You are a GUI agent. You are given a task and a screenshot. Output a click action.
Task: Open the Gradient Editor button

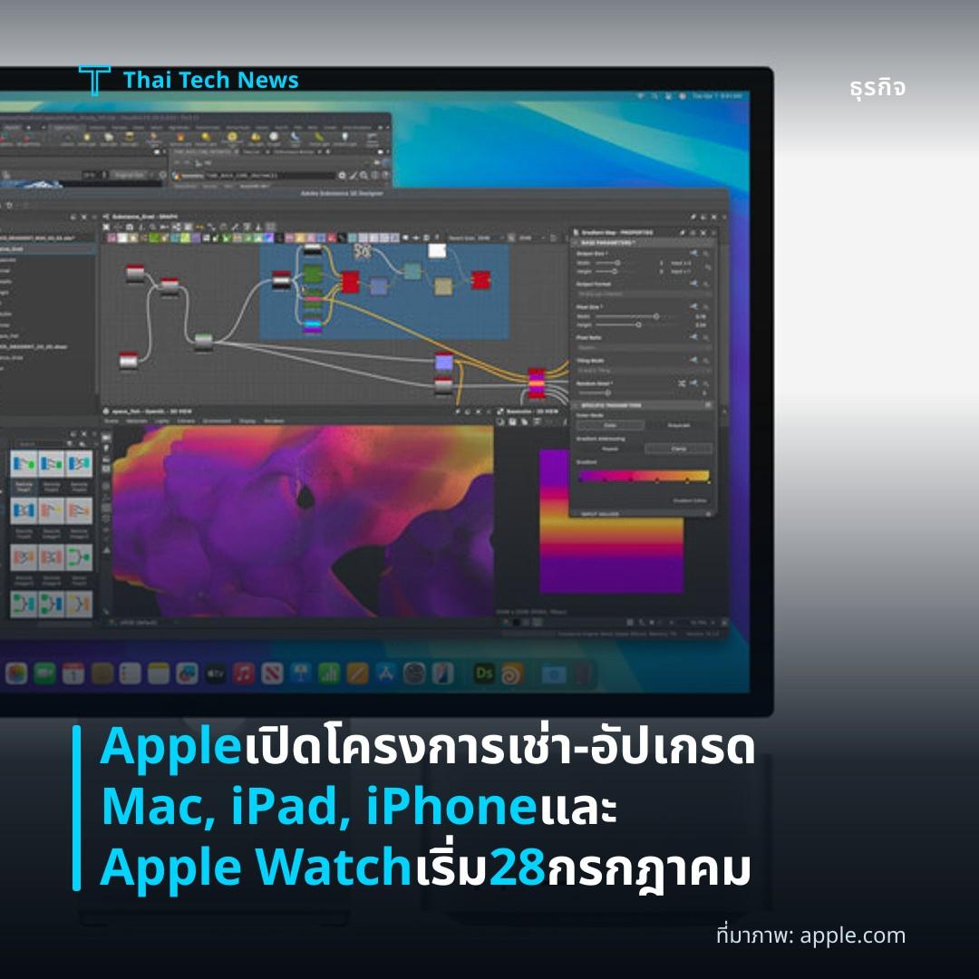point(689,500)
